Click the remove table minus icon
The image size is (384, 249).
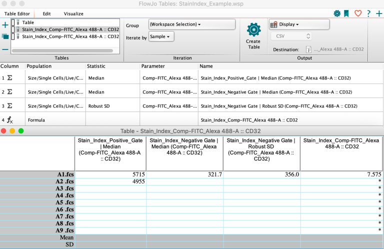[5, 49]
